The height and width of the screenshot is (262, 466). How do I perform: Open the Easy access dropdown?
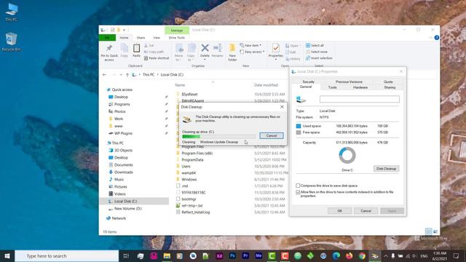[252, 52]
